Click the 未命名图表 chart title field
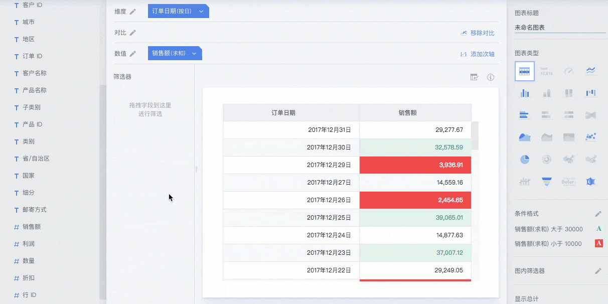Image resolution: width=608 pixels, height=304 pixels. coord(560,28)
